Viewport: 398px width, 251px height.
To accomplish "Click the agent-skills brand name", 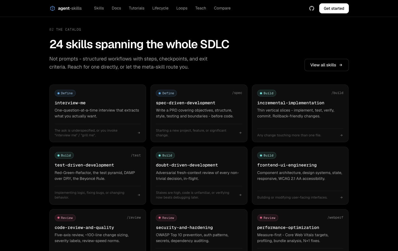I will coord(70,8).
